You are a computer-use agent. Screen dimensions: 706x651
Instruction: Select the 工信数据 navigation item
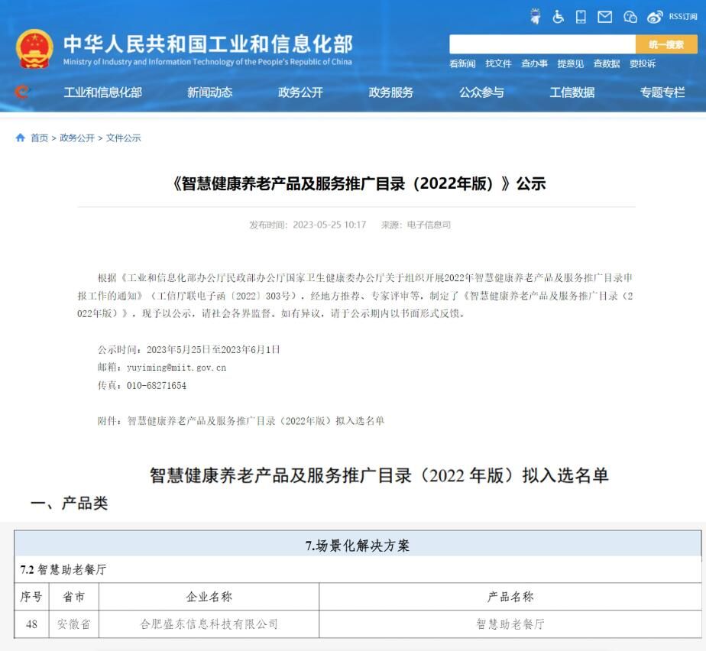click(x=572, y=92)
